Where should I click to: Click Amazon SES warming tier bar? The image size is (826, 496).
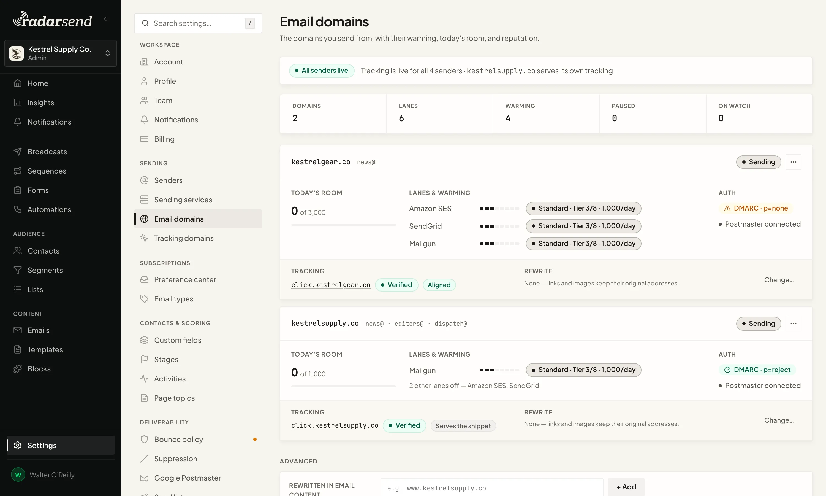click(x=499, y=209)
